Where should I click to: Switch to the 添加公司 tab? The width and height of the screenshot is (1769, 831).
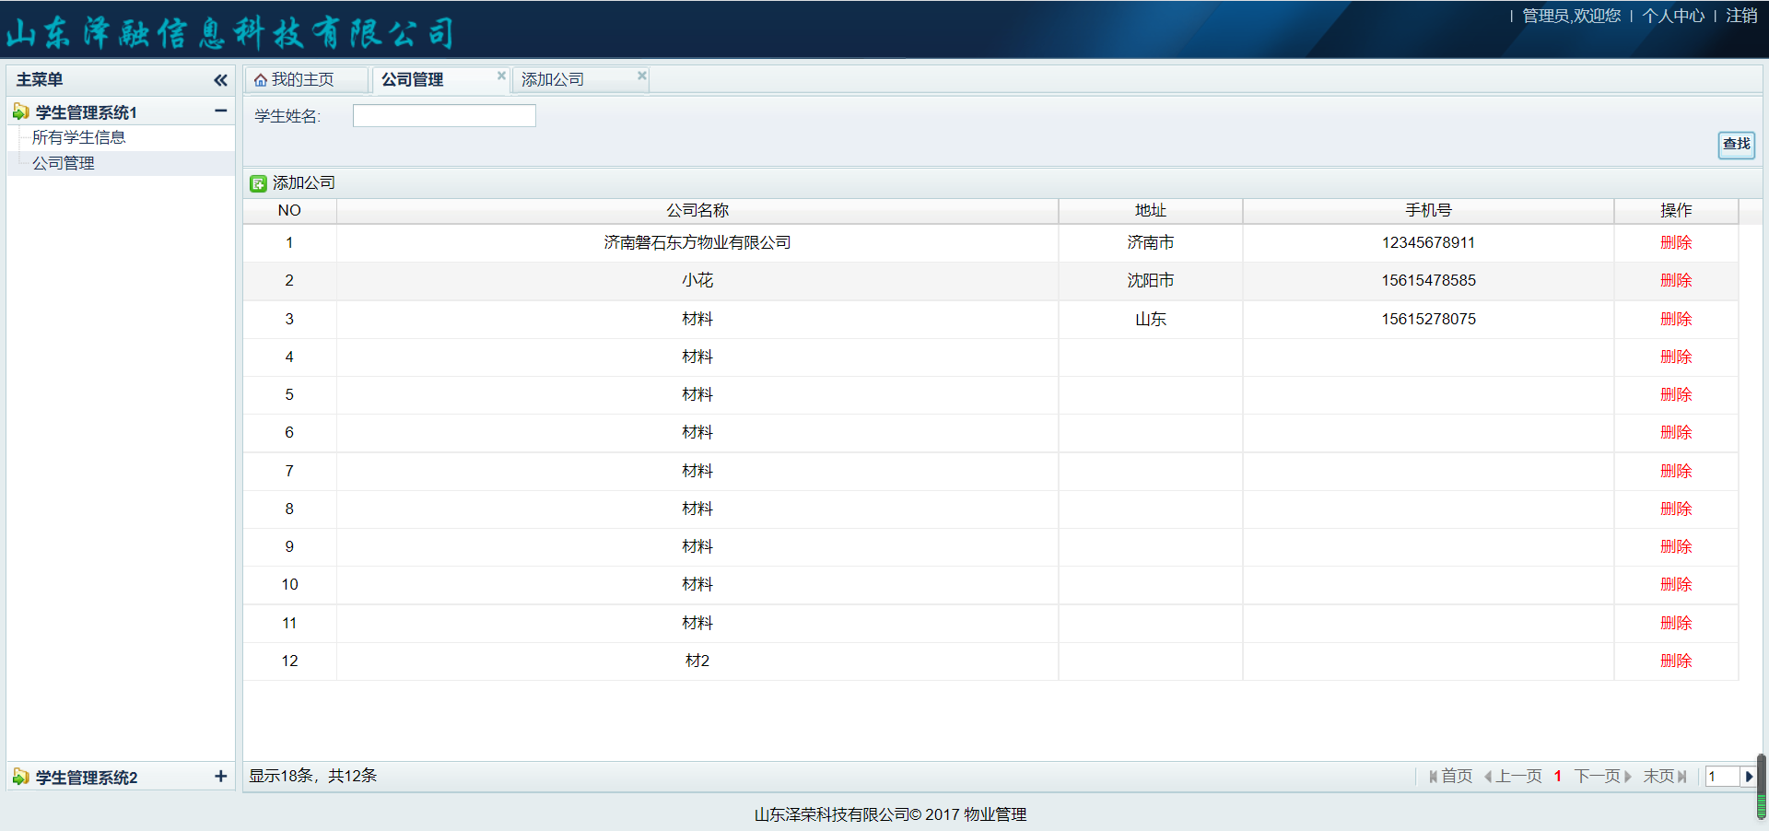553,80
